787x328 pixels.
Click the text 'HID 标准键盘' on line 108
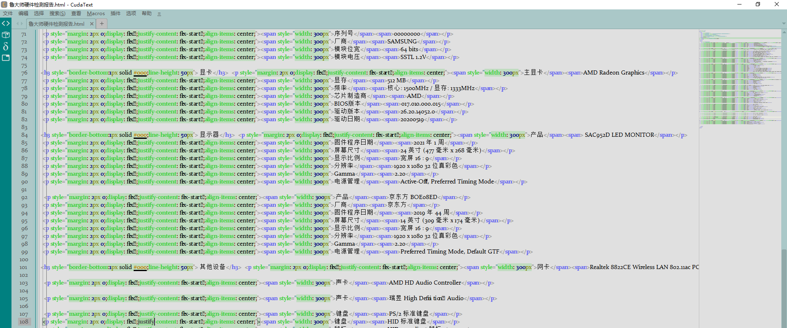coord(407,322)
